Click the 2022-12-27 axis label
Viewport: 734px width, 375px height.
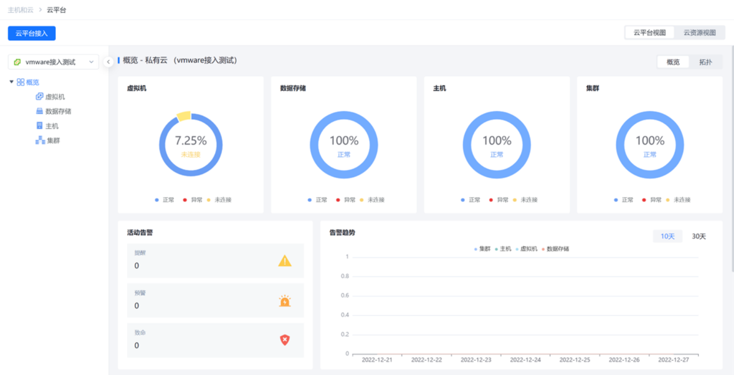coord(674,360)
